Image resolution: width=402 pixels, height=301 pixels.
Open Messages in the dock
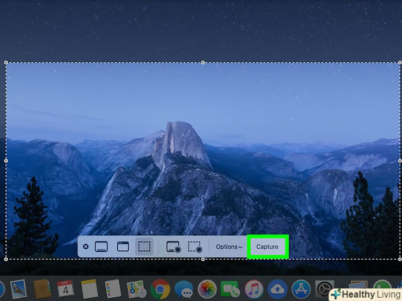point(183,289)
